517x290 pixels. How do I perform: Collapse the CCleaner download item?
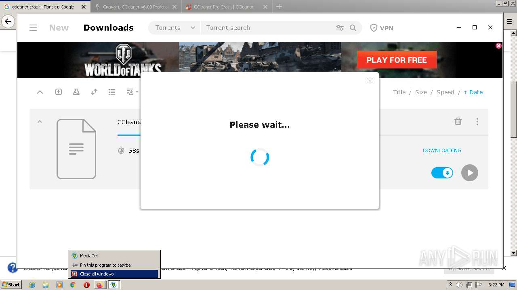click(x=40, y=122)
